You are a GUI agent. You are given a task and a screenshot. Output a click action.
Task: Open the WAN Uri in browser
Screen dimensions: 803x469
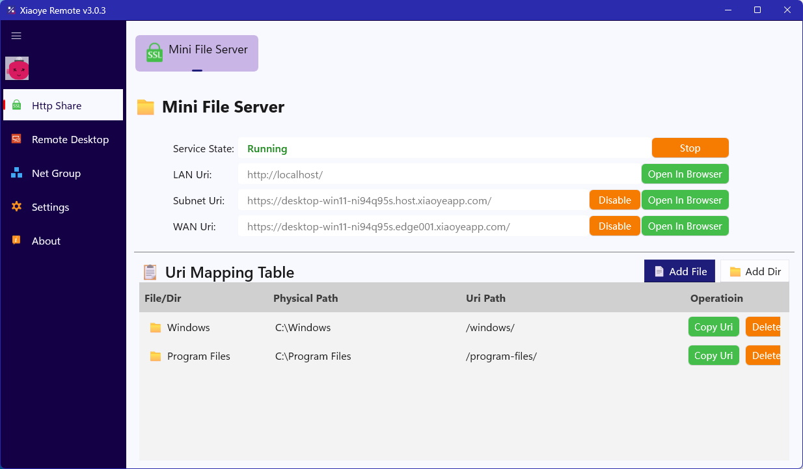pos(685,226)
